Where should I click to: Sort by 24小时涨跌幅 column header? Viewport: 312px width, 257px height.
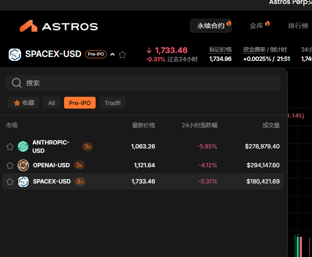pos(200,125)
